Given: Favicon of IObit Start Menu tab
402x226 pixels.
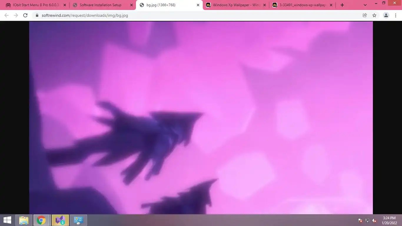Looking at the screenshot, I should [x=8, y=5].
